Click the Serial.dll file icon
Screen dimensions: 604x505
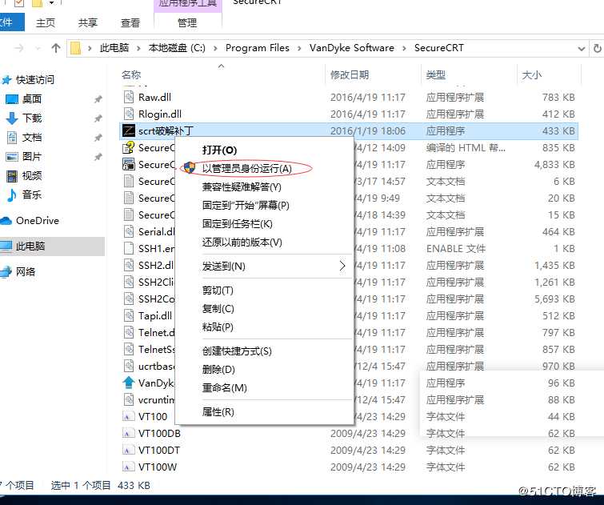tap(129, 231)
